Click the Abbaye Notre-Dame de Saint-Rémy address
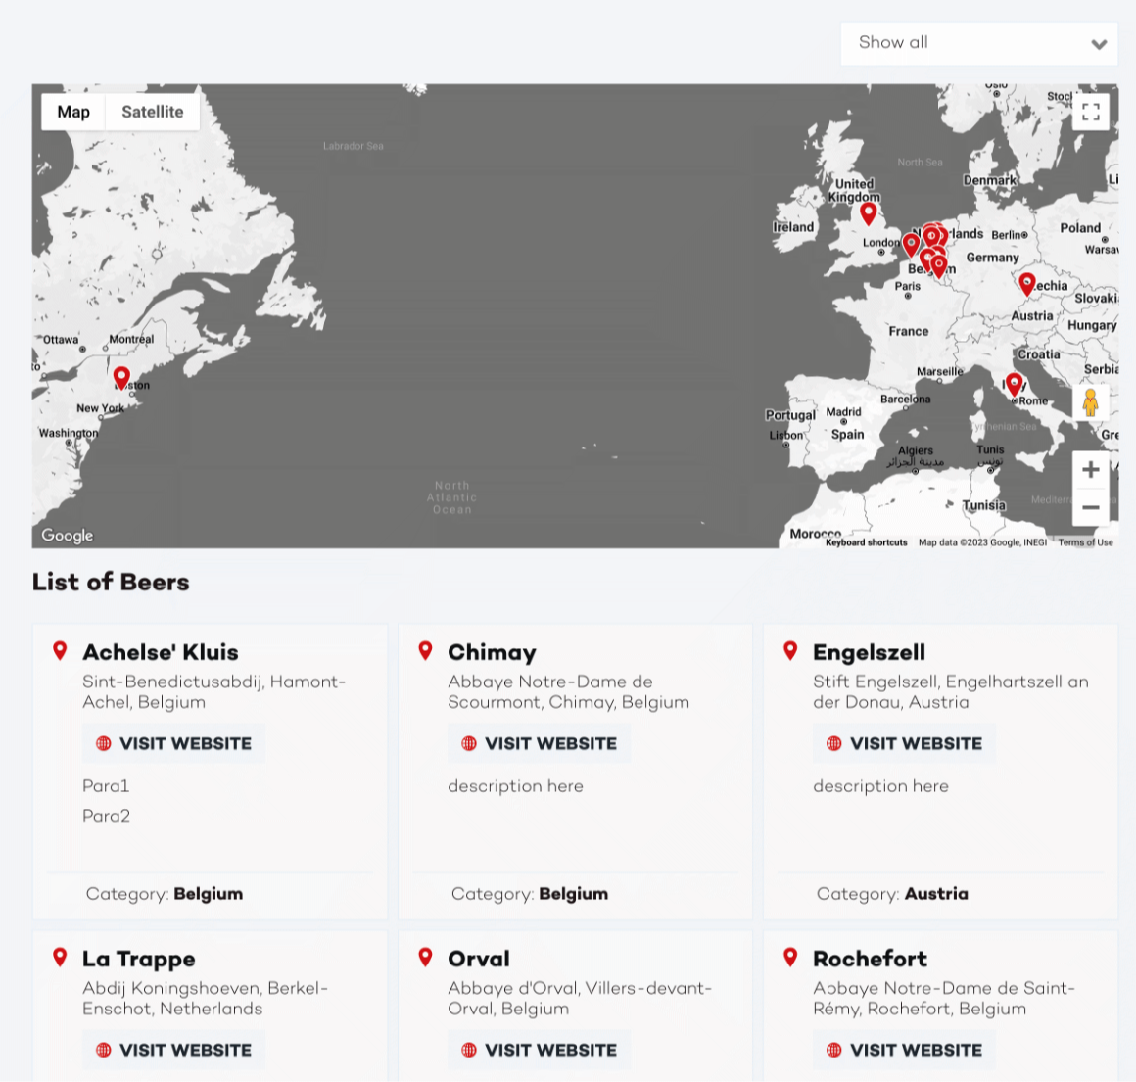Image resolution: width=1136 pixels, height=1082 pixels. (x=943, y=998)
